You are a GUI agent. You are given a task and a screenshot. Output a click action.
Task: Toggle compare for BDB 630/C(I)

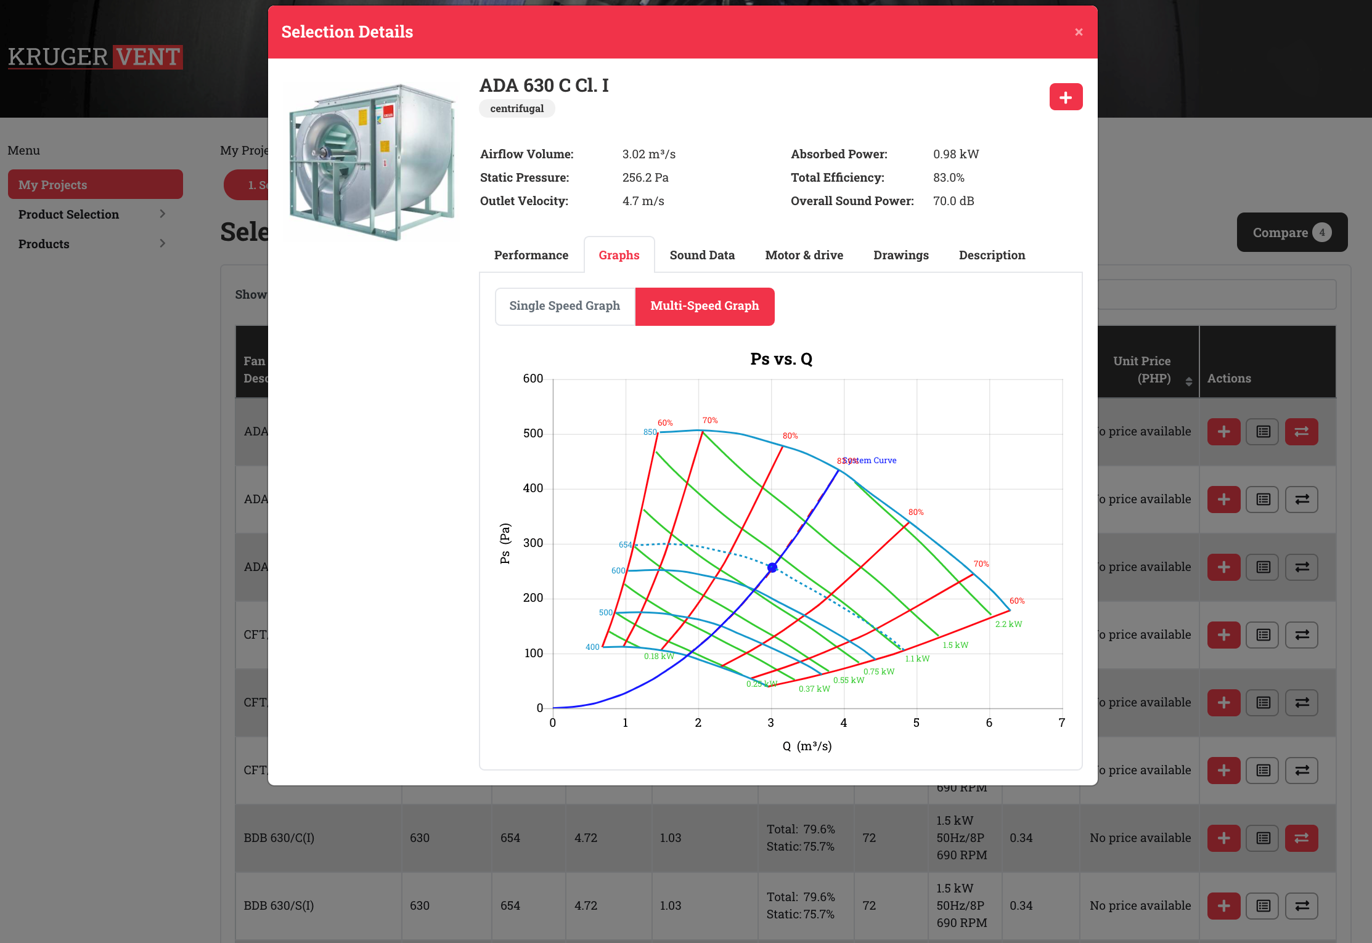click(x=1302, y=838)
